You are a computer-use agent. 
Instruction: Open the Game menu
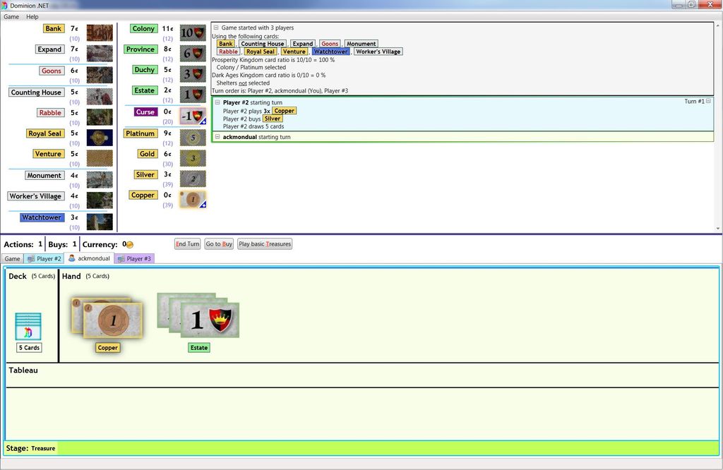pos(11,17)
